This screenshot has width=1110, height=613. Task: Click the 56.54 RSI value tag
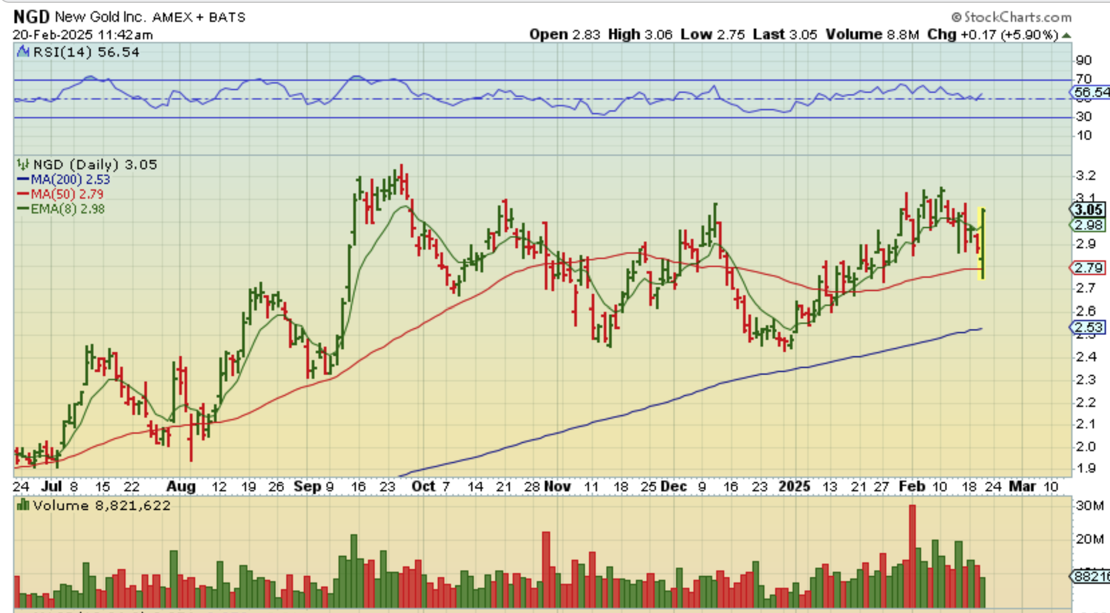click(x=1091, y=92)
